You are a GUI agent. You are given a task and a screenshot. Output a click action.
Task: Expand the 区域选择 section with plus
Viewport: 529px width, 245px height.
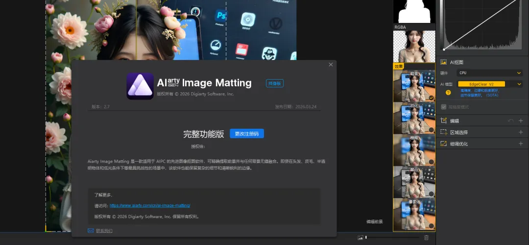click(x=521, y=132)
